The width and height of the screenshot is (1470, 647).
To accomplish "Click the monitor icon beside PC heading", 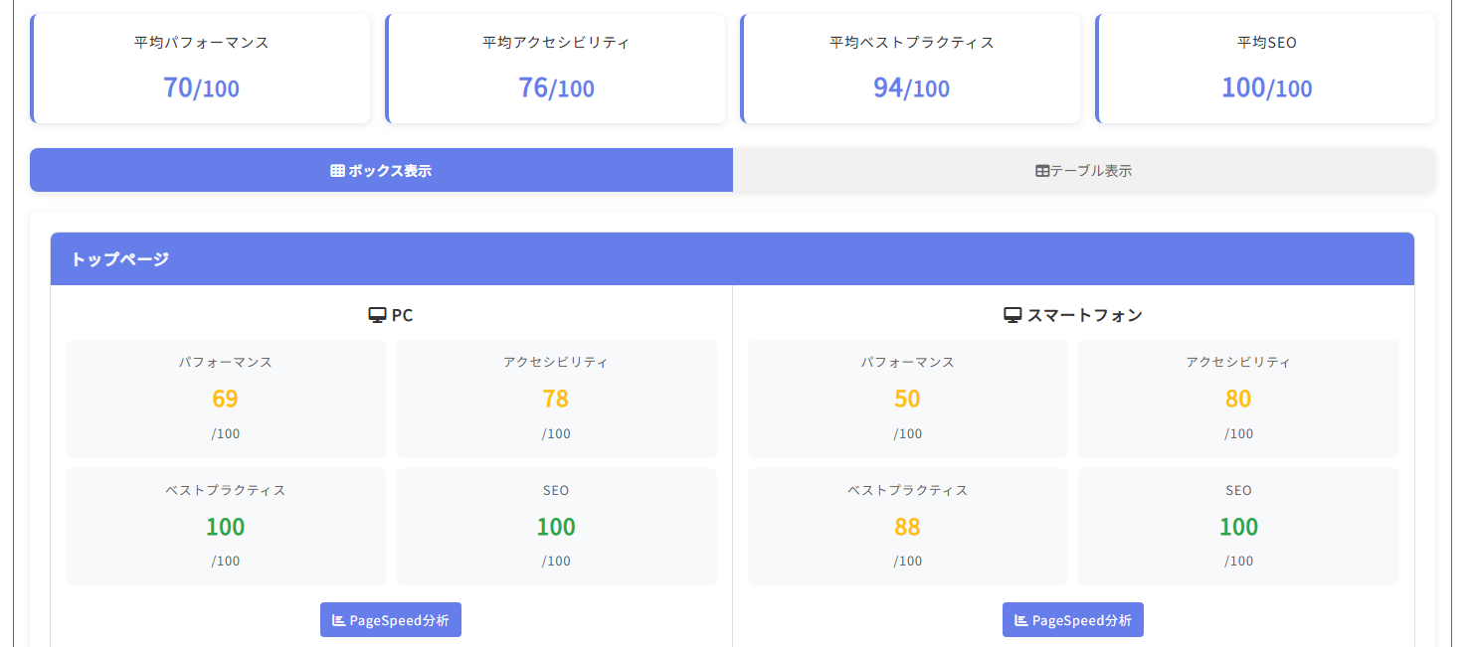I will click(x=377, y=315).
